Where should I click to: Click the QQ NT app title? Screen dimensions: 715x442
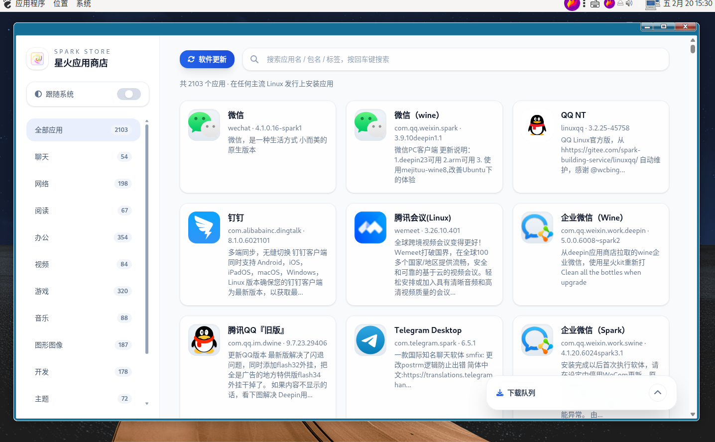pyautogui.click(x=573, y=115)
